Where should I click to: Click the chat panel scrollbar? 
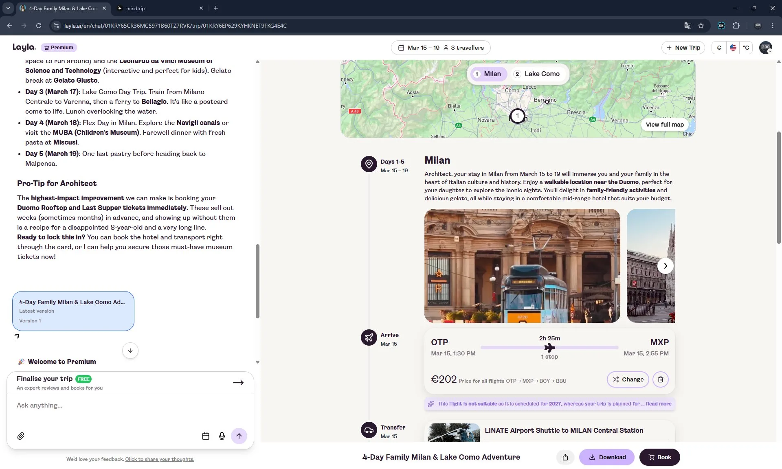tap(257, 281)
